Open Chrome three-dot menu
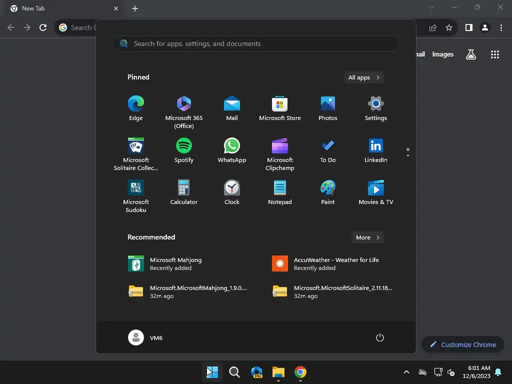The height and width of the screenshot is (384, 512). (501, 28)
